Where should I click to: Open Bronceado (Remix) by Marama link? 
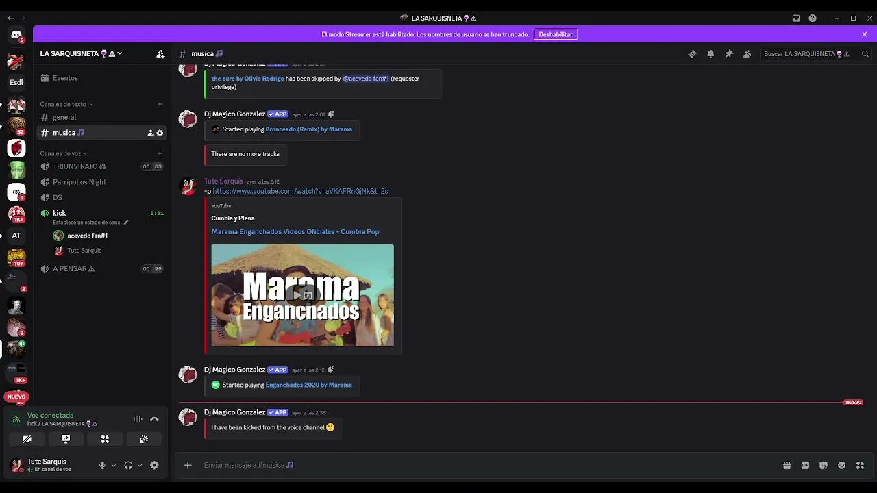(309, 129)
